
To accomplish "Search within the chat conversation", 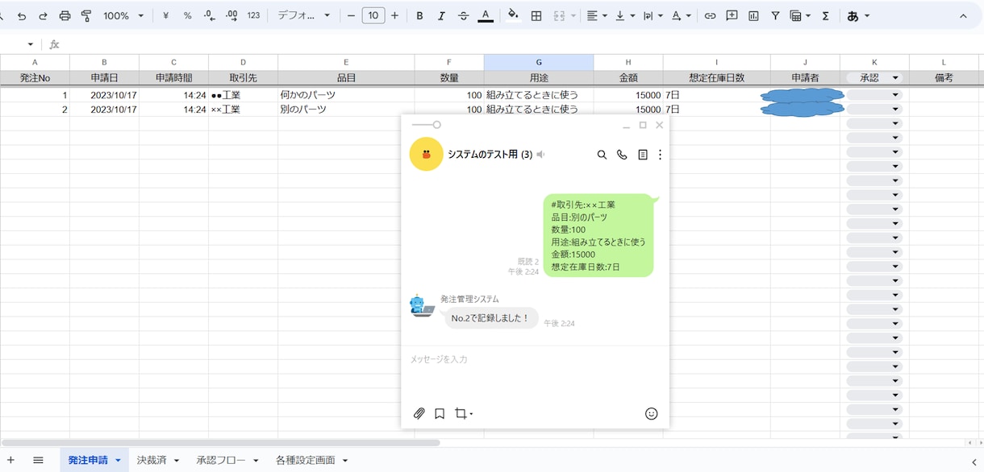I will coord(602,155).
